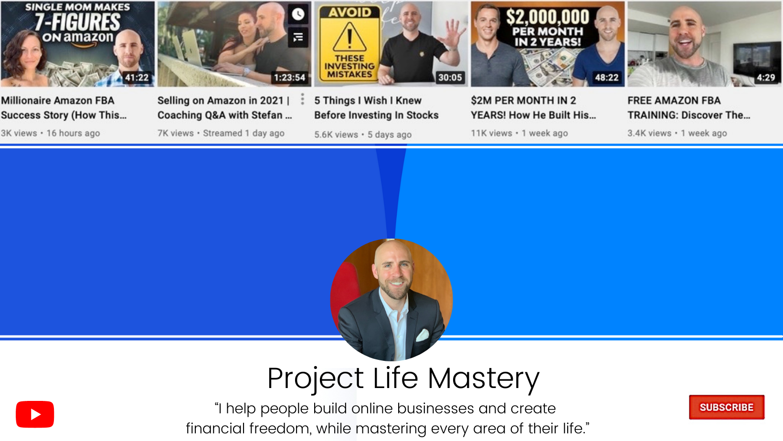The width and height of the screenshot is (783, 441).
Task: Open Selling on Amazon 2021 video thumbnail
Action: coord(234,43)
